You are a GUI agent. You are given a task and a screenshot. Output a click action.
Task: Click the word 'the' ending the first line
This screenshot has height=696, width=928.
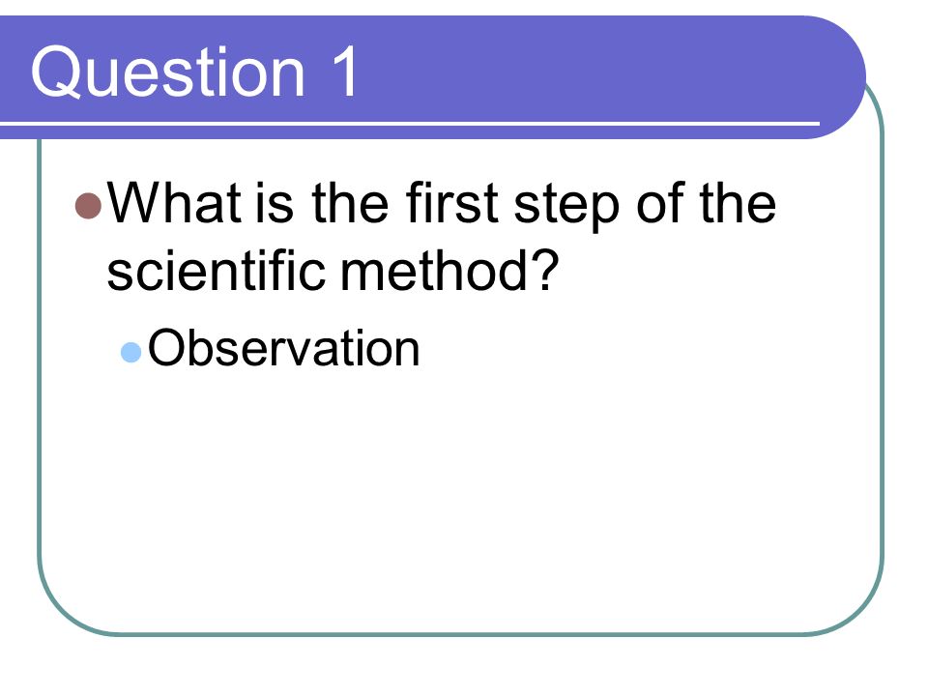pyautogui.click(x=737, y=202)
